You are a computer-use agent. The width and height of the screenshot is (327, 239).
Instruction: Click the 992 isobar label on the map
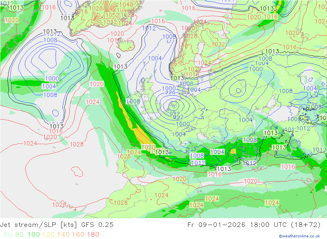point(178,117)
